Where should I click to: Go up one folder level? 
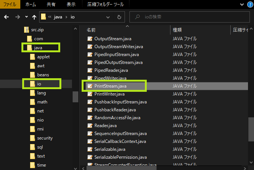34,17
